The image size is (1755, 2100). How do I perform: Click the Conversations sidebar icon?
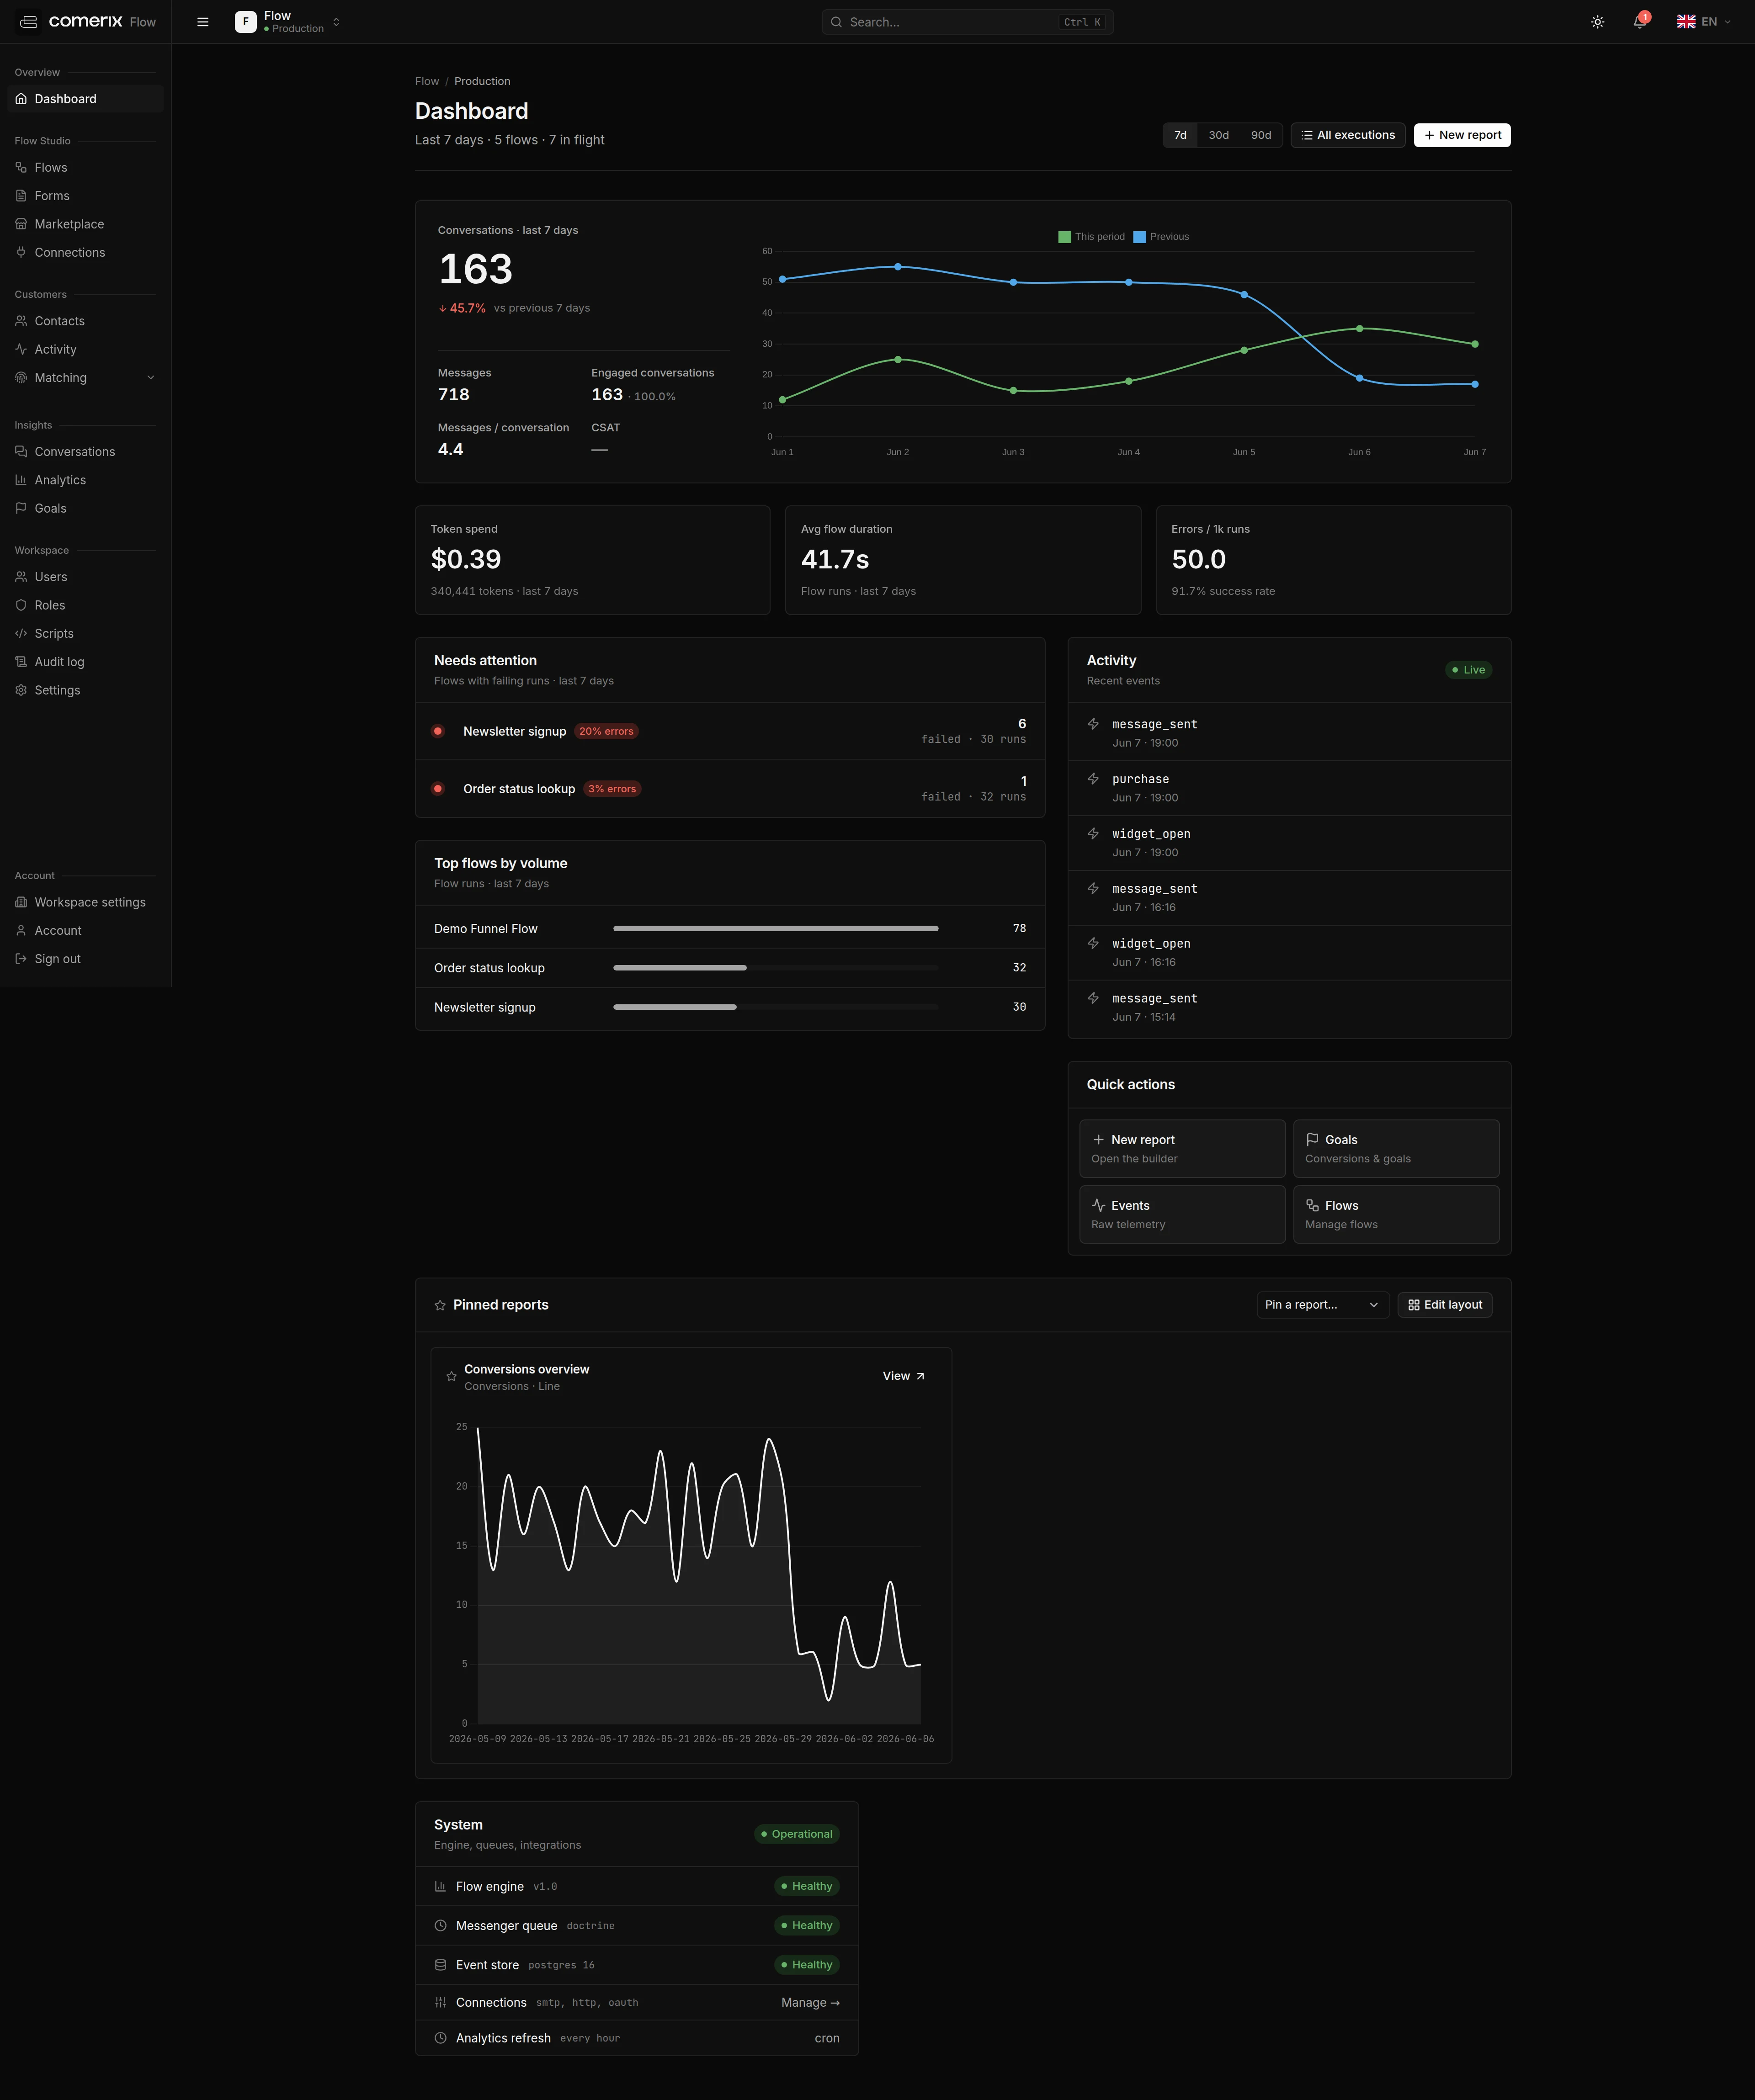(21, 452)
